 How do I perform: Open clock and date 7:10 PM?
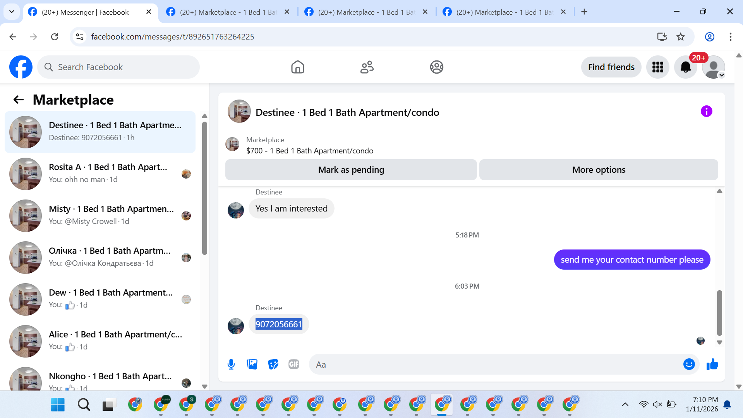pos(702,404)
